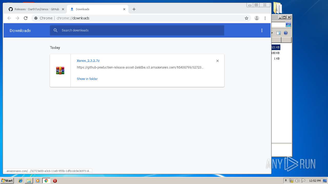
Task: Click the search button in the Explorer window
Action: [288, 25]
